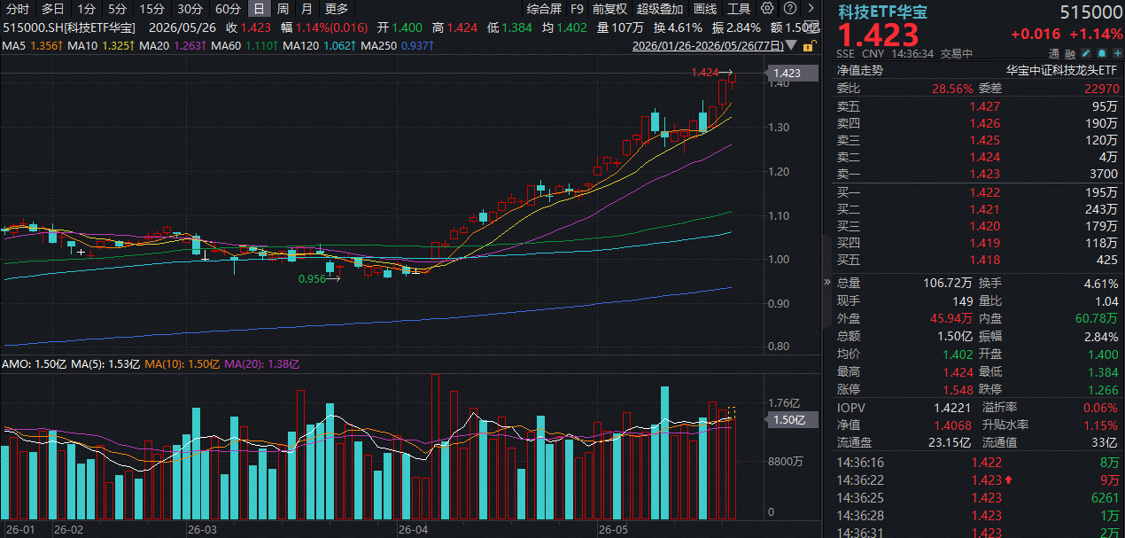The height and width of the screenshot is (538, 1125).
Task: Click the 综合屏 button
Action: (x=544, y=9)
